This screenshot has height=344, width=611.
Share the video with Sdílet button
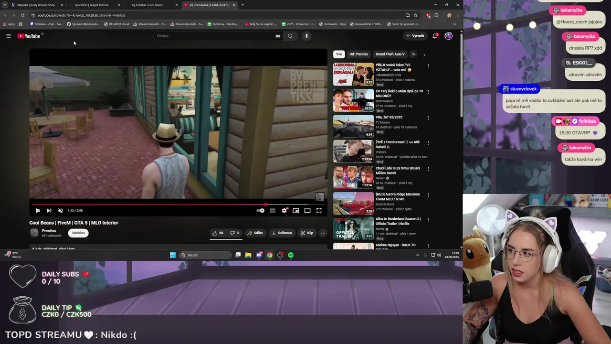click(255, 233)
